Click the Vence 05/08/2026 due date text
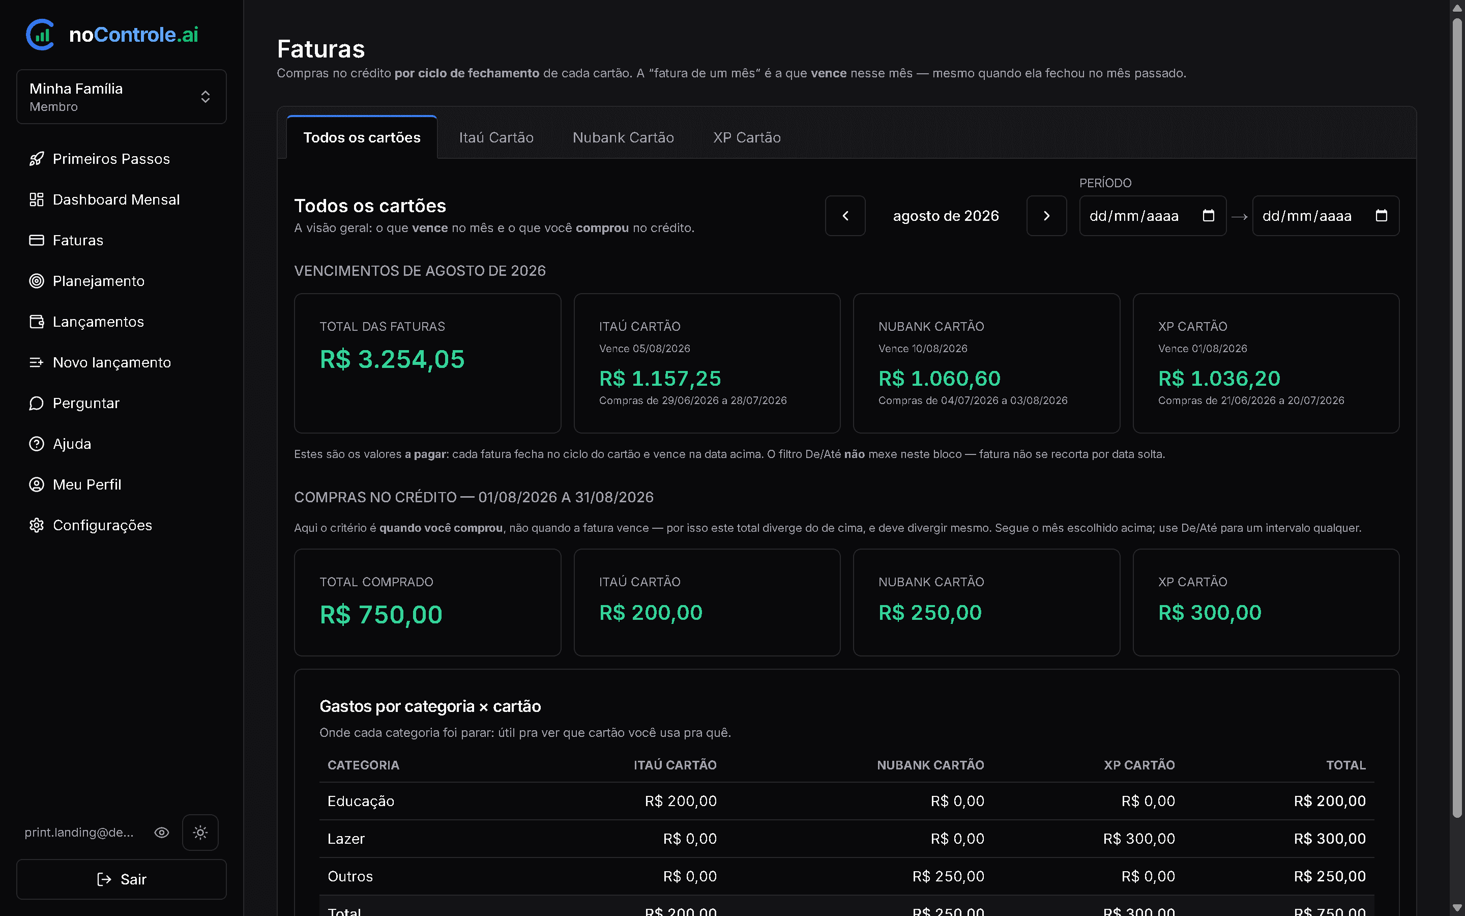This screenshot has width=1465, height=916. coord(644,349)
